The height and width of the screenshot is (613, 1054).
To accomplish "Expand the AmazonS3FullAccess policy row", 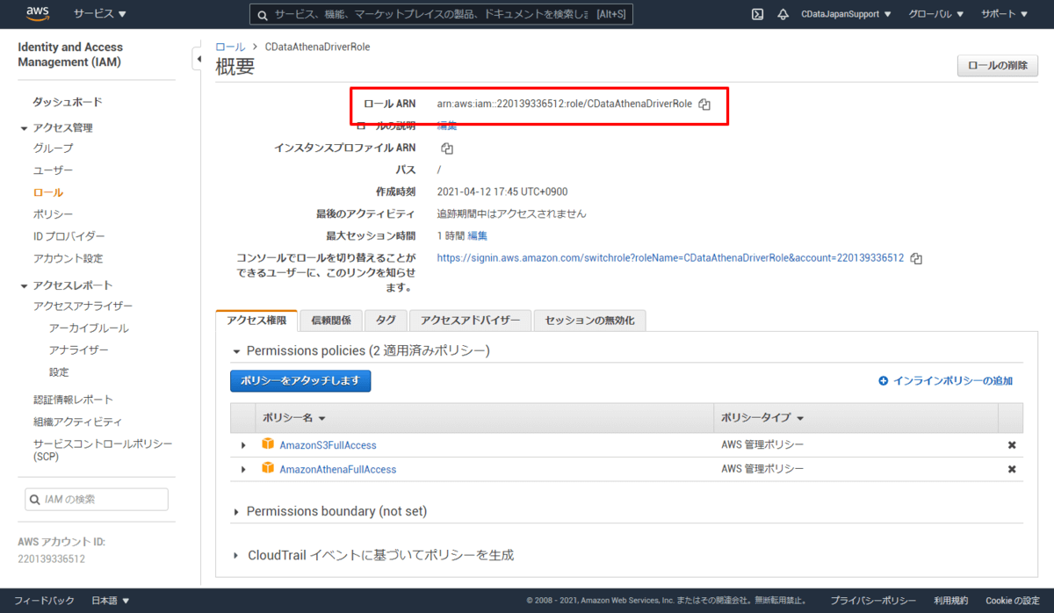I will coord(243,445).
